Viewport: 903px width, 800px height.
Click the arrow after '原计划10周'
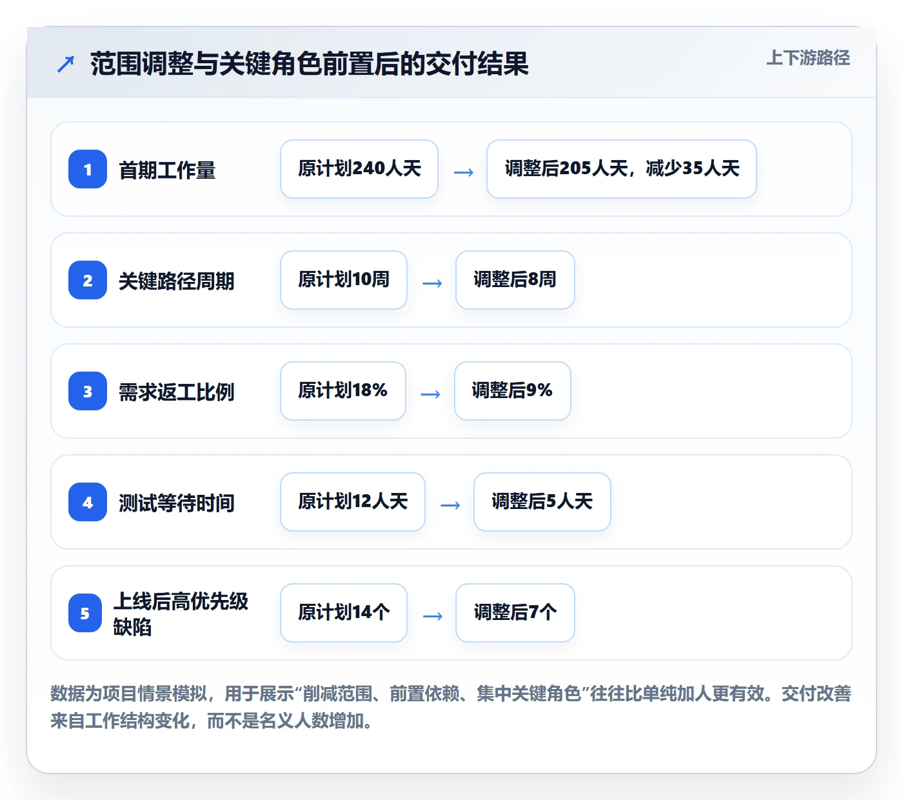pyautogui.click(x=432, y=283)
